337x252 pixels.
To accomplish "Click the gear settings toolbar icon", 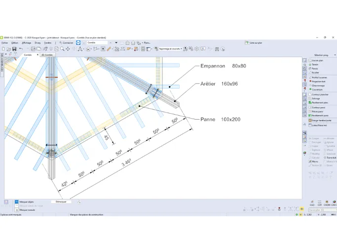I will click(x=196, y=49).
